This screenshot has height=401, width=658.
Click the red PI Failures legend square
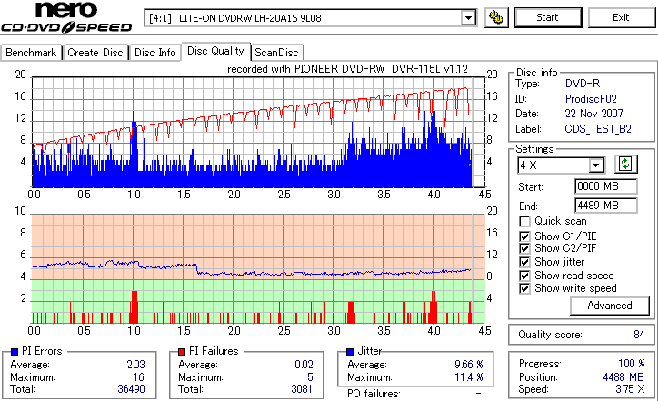(x=182, y=352)
